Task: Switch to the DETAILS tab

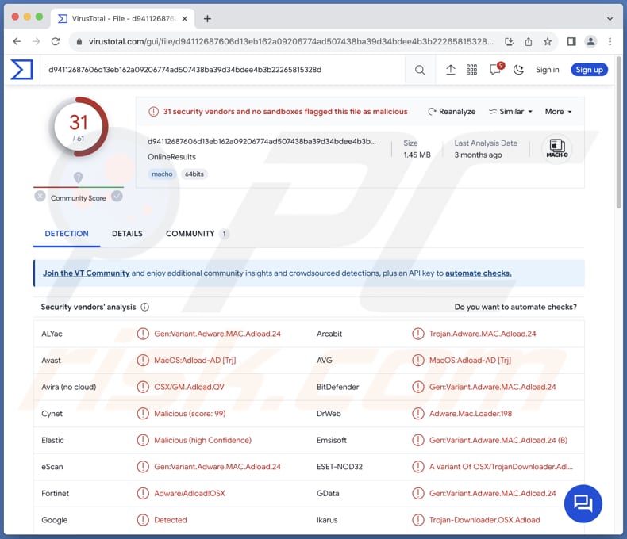Action: [x=127, y=234]
